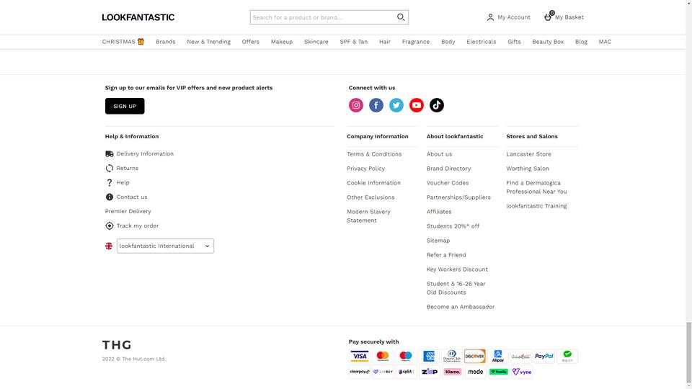Open the Key Workers Discount link
Viewport: 692px width, 389px height.
(x=457, y=269)
